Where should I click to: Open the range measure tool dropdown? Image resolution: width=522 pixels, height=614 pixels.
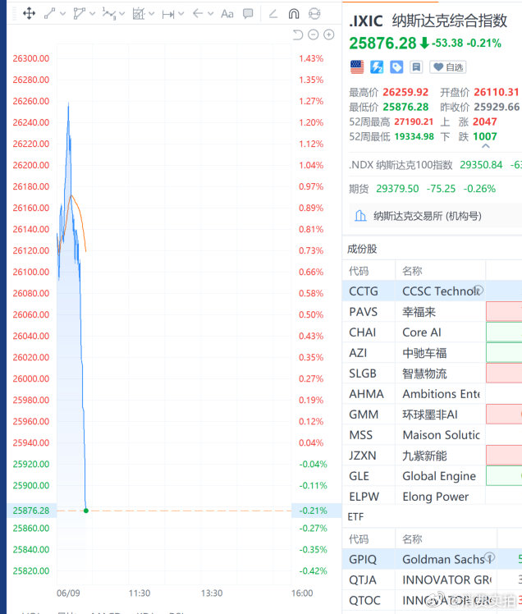click(181, 14)
